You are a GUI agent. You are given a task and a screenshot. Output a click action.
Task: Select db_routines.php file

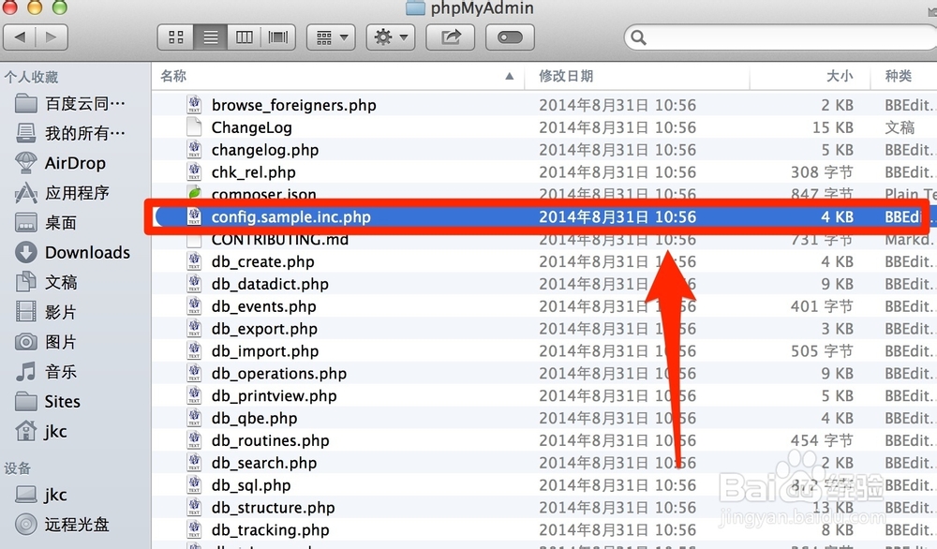(x=270, y=440)
